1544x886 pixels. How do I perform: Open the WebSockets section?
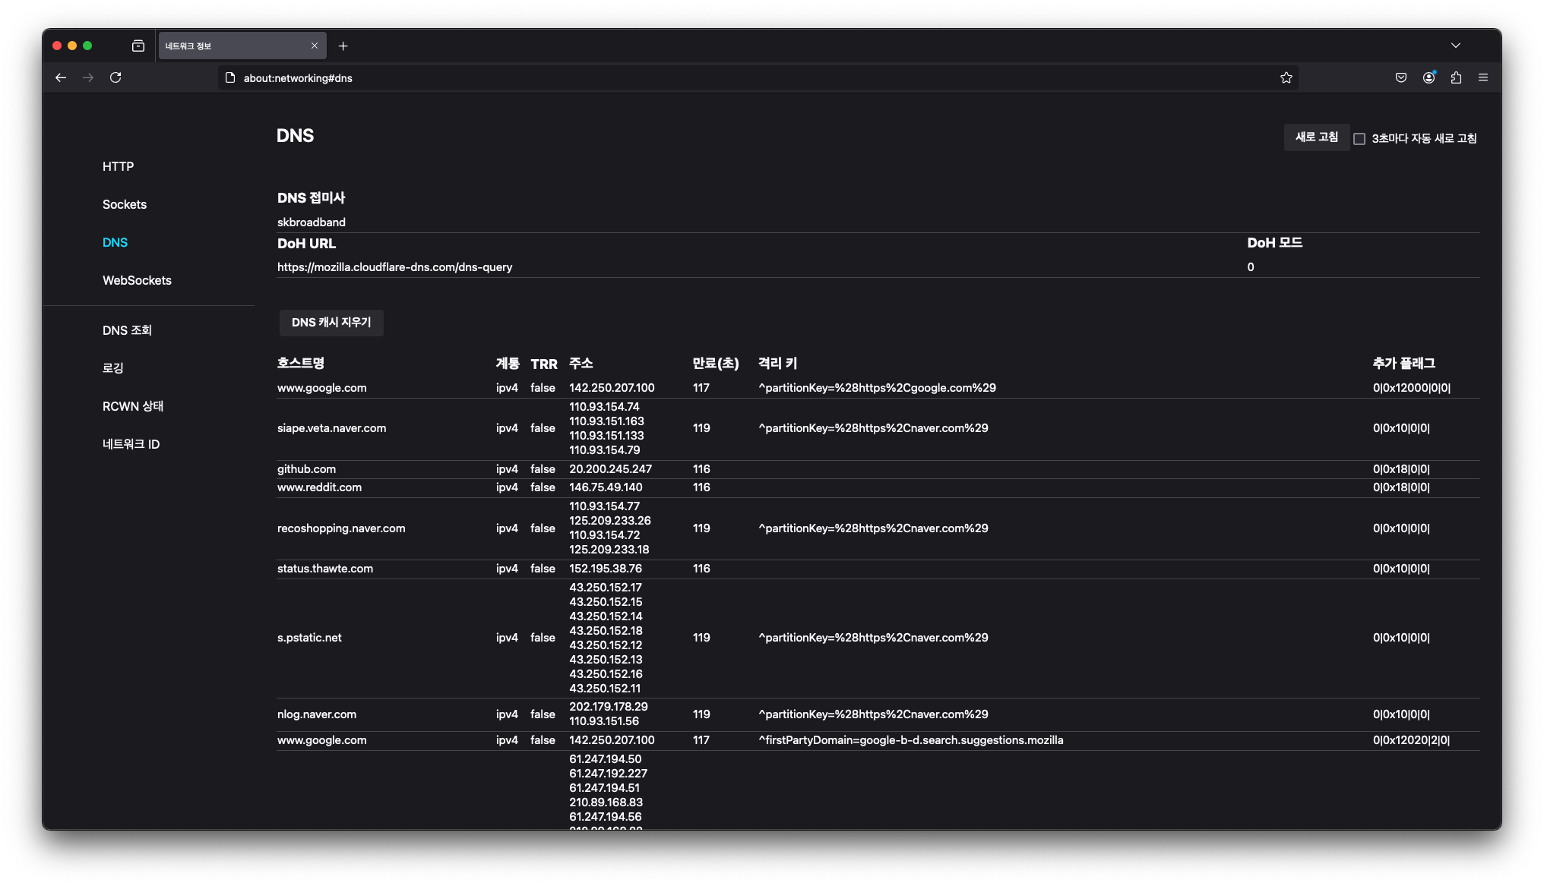137,280
